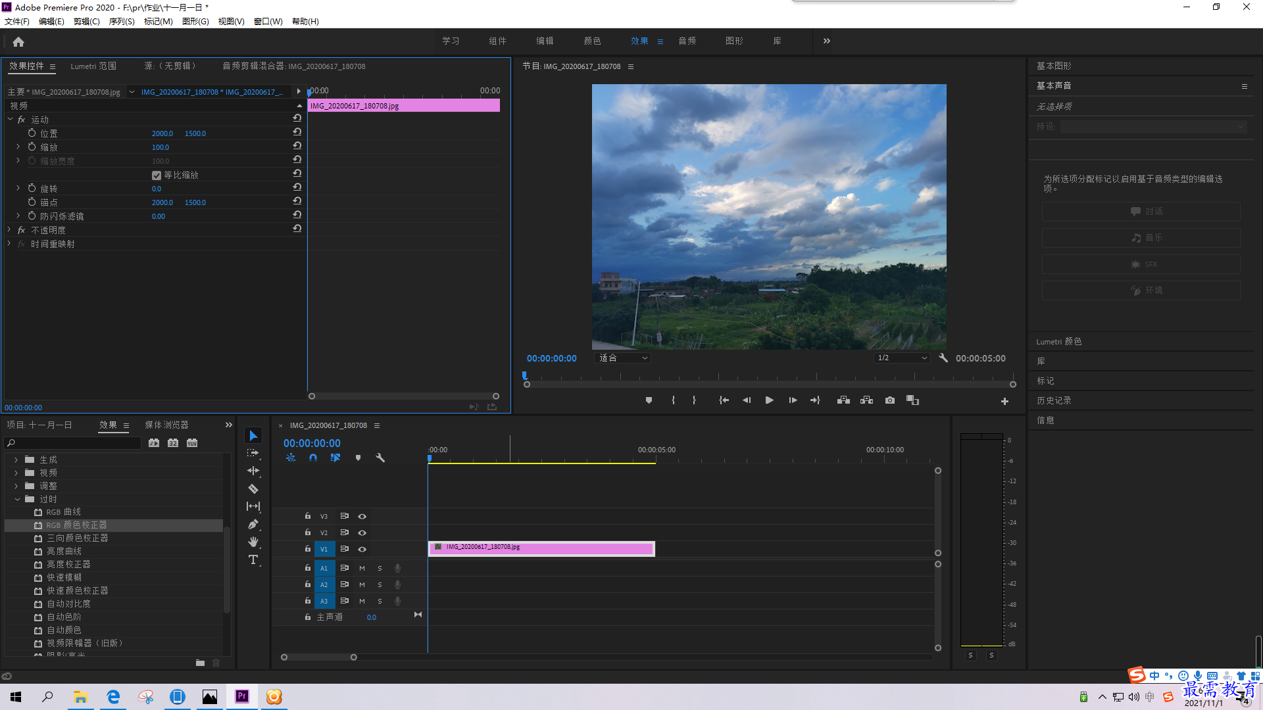Create new custom bin in Effects panel
1263x710 pixels.
click(200, 663)
